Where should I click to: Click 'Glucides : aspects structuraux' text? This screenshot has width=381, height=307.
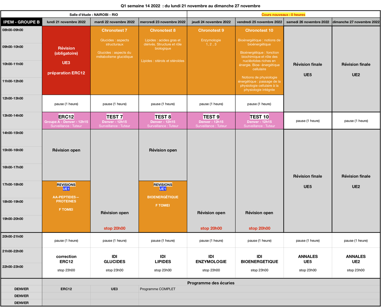[115, 42]
